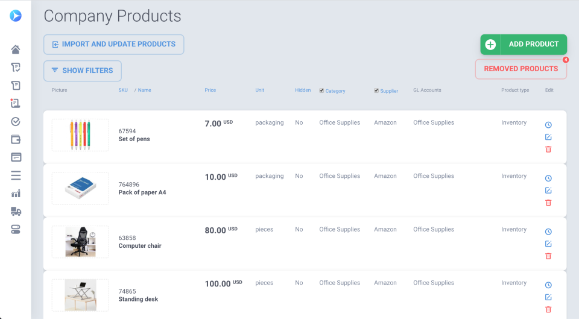Screen dimensions: 579x319
Task: Click the checkmark approvals icon in sidebar
Action: [16, 121]
